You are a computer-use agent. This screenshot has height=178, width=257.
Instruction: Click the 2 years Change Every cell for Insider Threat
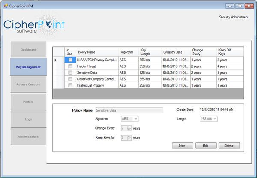203,66
